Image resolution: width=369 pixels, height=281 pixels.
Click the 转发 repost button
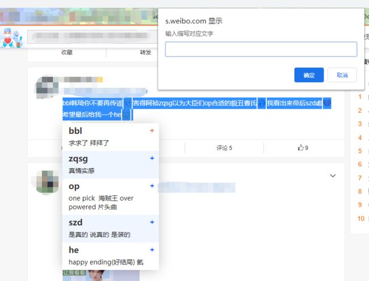[145, 52]
